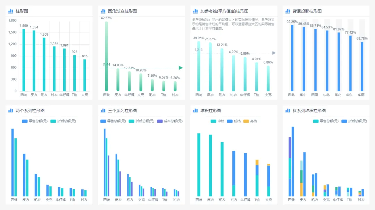
Task: Click the bar chart icon beside 柱形图 title
Action: click(x=10, y=11)
